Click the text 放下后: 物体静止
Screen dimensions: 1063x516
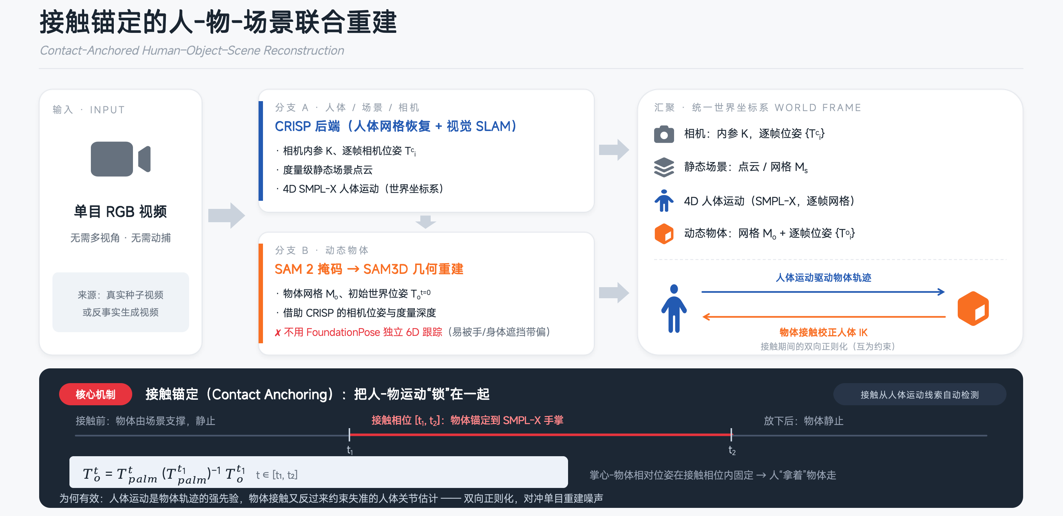(x=803, y=421)
